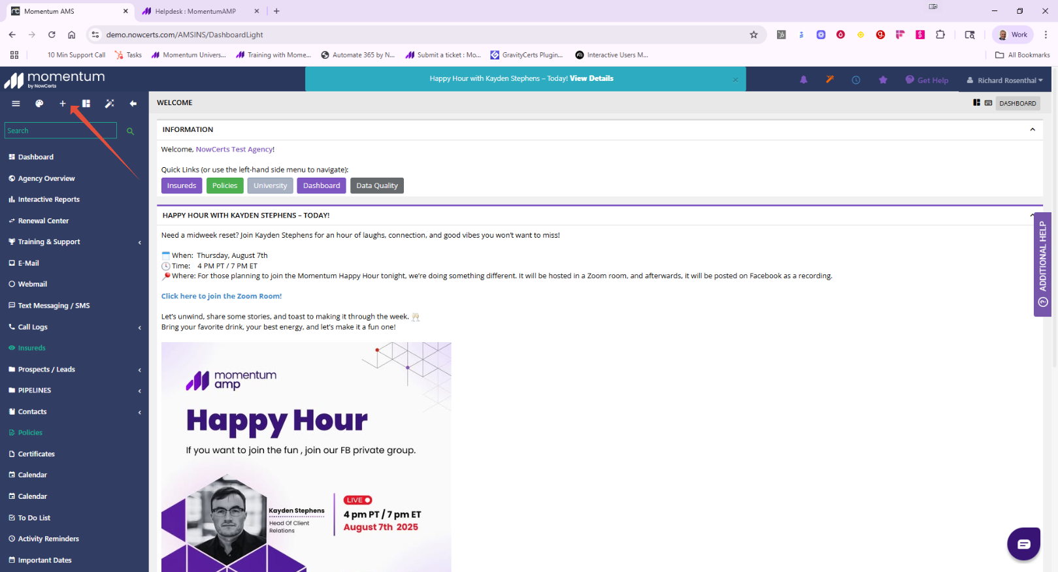
Task: Open the color theme palette icon
Action: click(39, 104)
